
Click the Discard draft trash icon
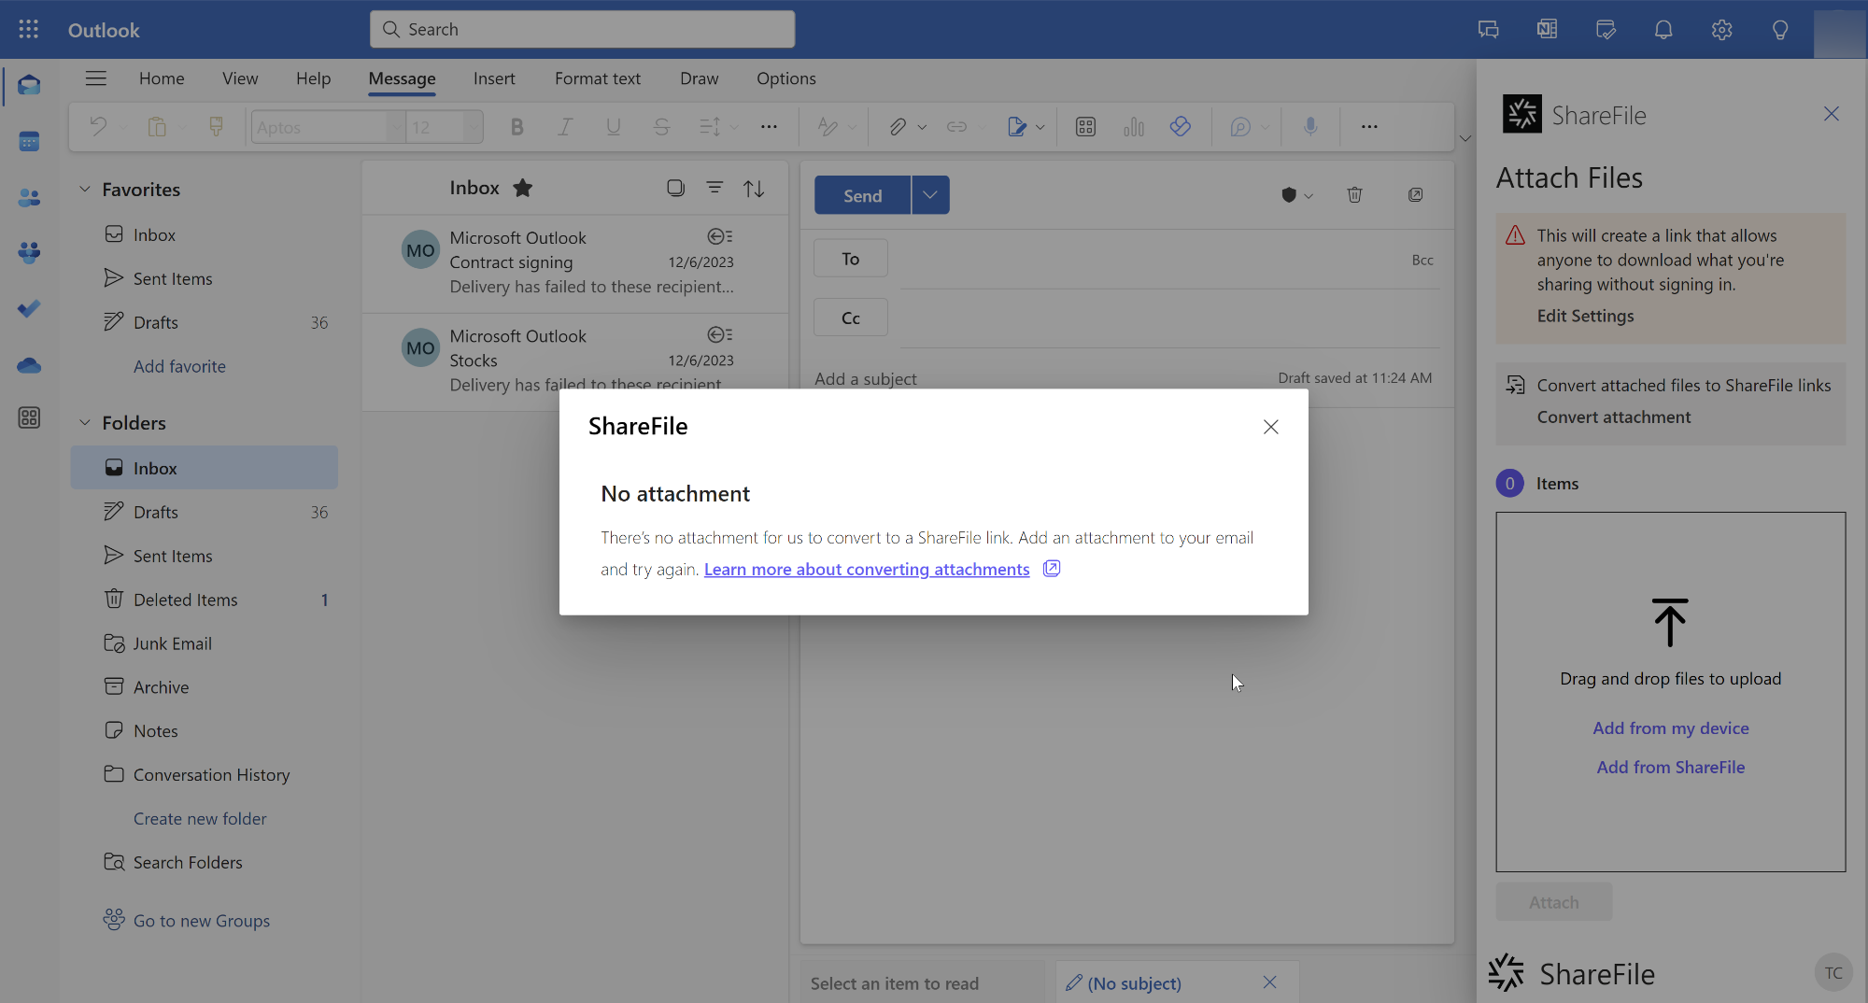(1354, 194)
